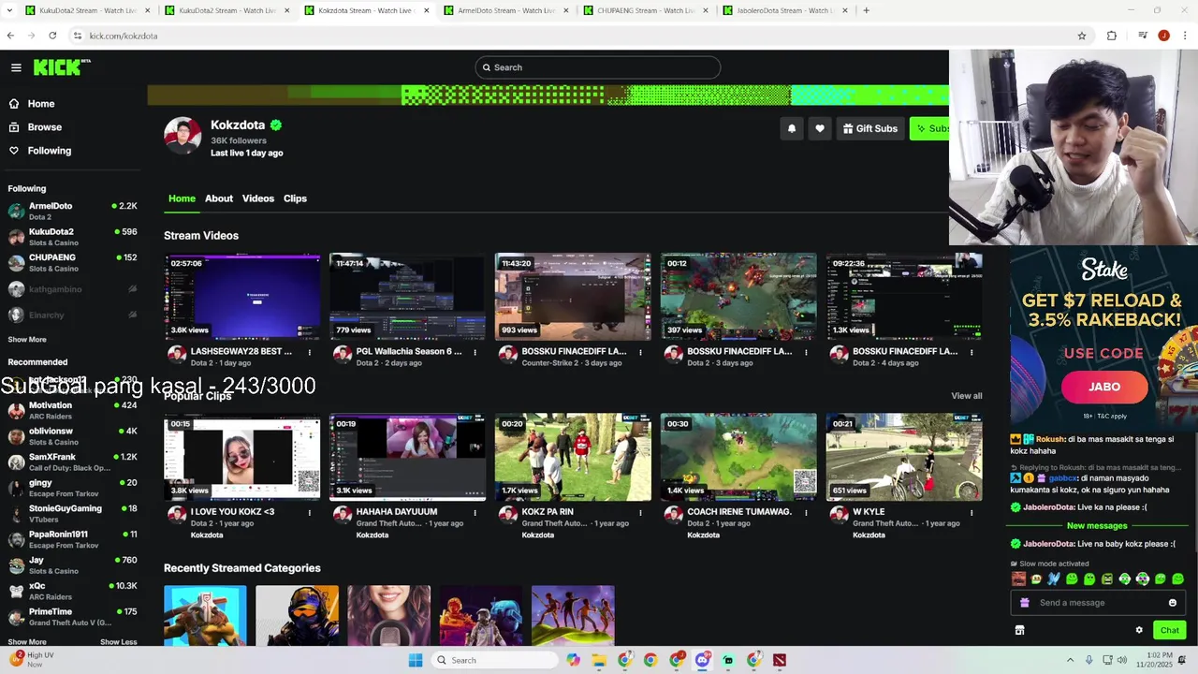Switch to the ArmelDoto Stream browser tab
The height and width of the screenshot is (674, 1198).
pyautogui.click(x=505, y=10)
